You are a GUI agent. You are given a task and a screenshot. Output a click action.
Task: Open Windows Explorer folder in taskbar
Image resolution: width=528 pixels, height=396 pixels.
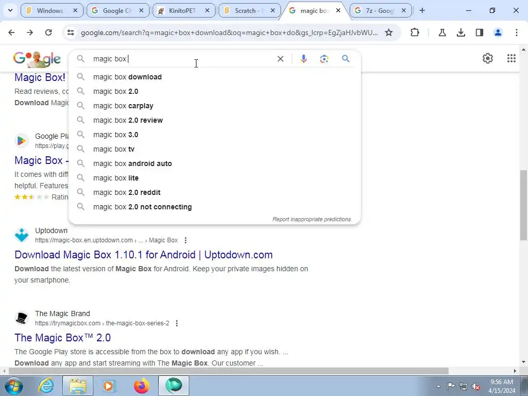78,386
